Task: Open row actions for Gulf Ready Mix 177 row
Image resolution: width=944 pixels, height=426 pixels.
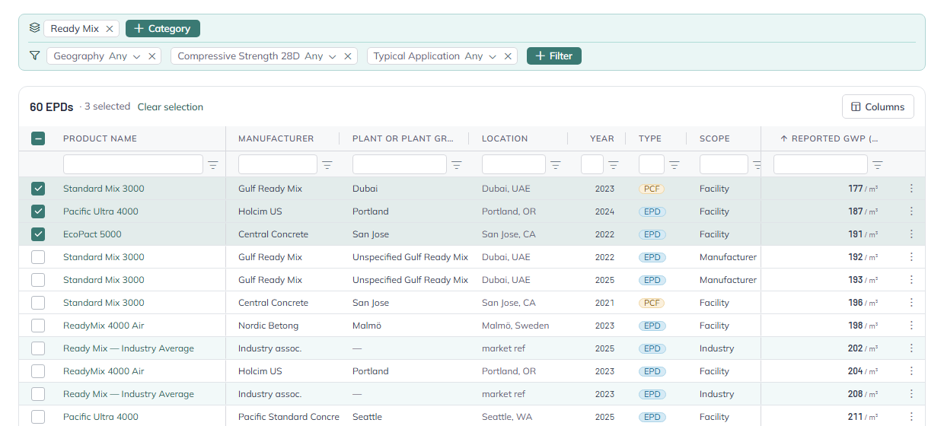Action: [911, 189]
